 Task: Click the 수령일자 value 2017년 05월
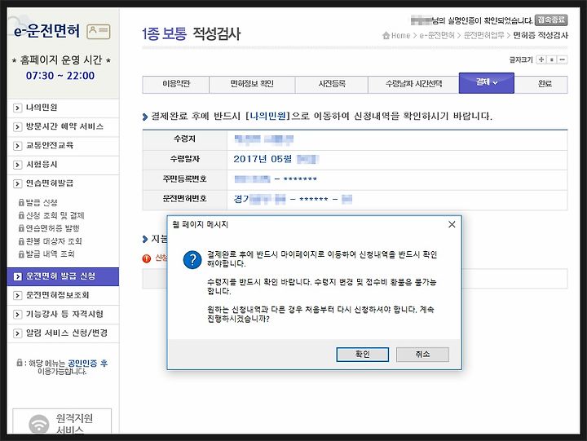(x=263, y=160)
